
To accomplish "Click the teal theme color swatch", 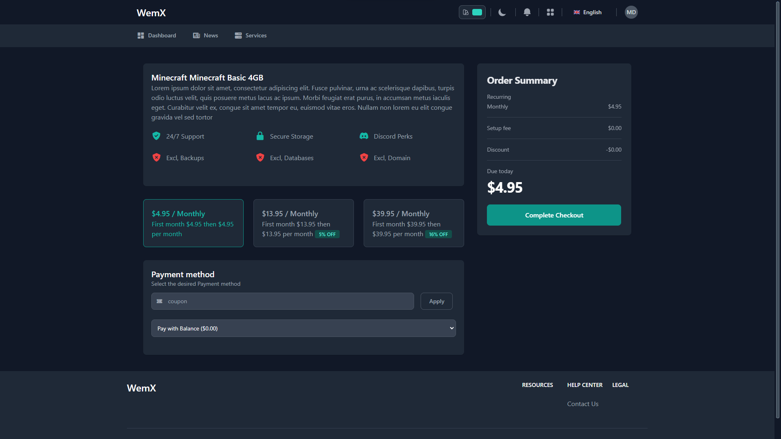I will click(477, 12).
